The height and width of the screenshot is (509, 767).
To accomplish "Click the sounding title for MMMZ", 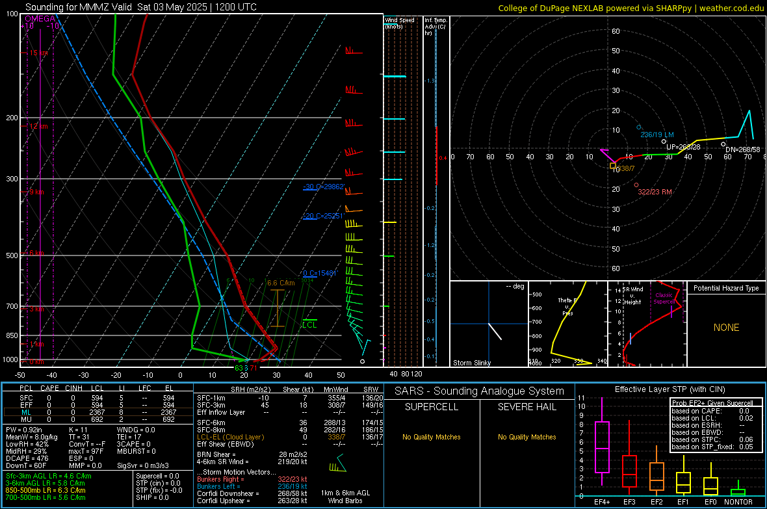I will coord(141,7).
